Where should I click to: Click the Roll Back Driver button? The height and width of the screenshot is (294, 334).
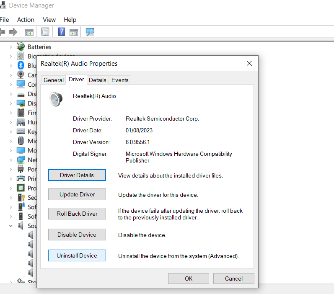77,214
